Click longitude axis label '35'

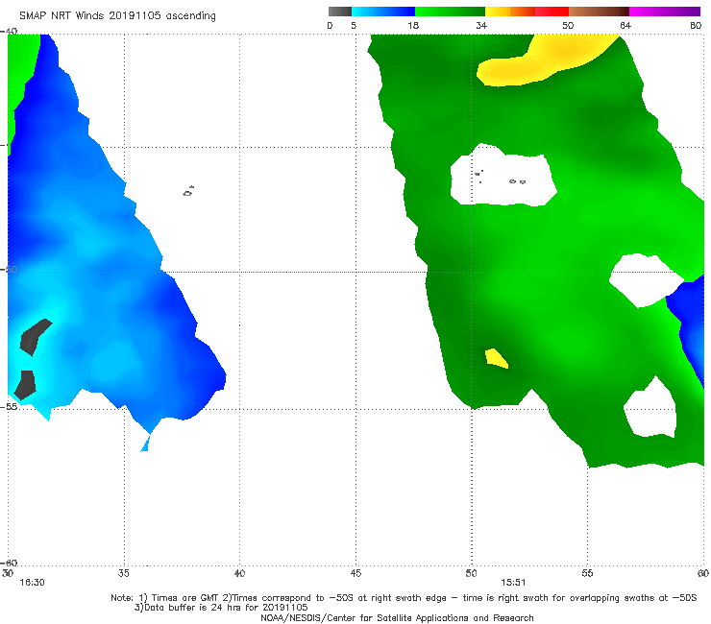[124, 573]
